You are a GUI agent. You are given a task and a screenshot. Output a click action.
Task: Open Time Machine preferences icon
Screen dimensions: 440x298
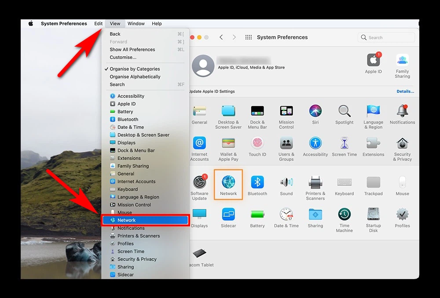[345, 214]
